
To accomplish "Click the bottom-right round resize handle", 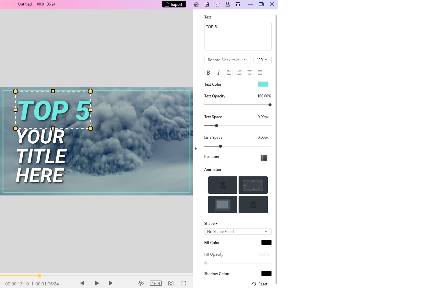I will pyautogui.click(x=90, y=128).
